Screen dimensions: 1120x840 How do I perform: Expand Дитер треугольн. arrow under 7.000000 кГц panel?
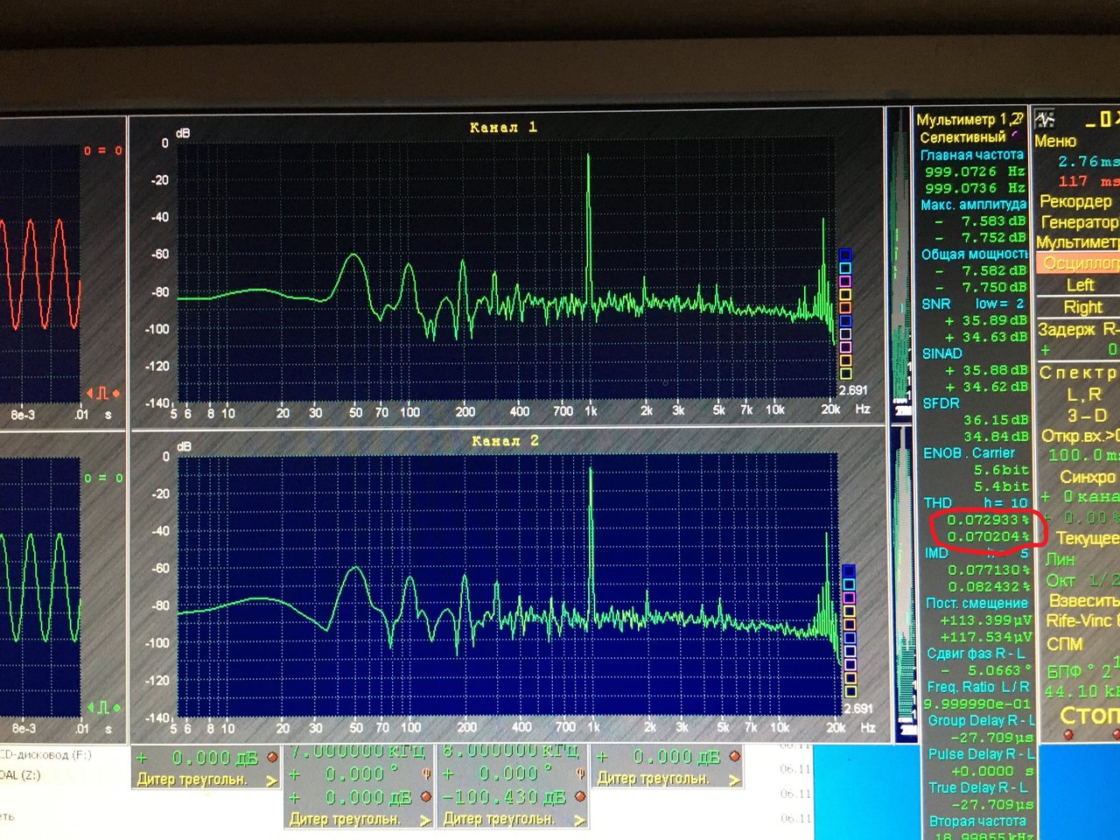click(425, 820)
